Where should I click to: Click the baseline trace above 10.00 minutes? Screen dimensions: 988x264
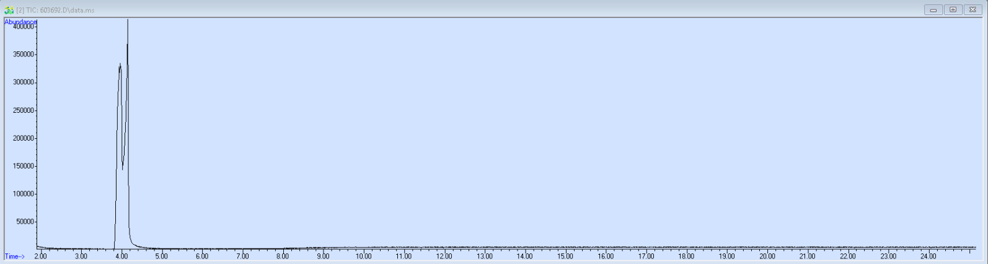363,248
